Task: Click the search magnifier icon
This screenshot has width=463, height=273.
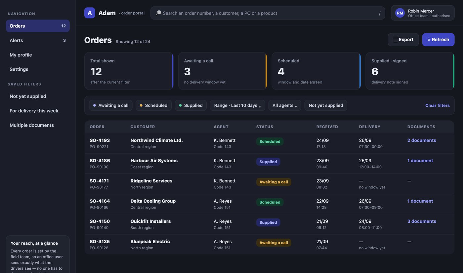Action: coord(158,13)
